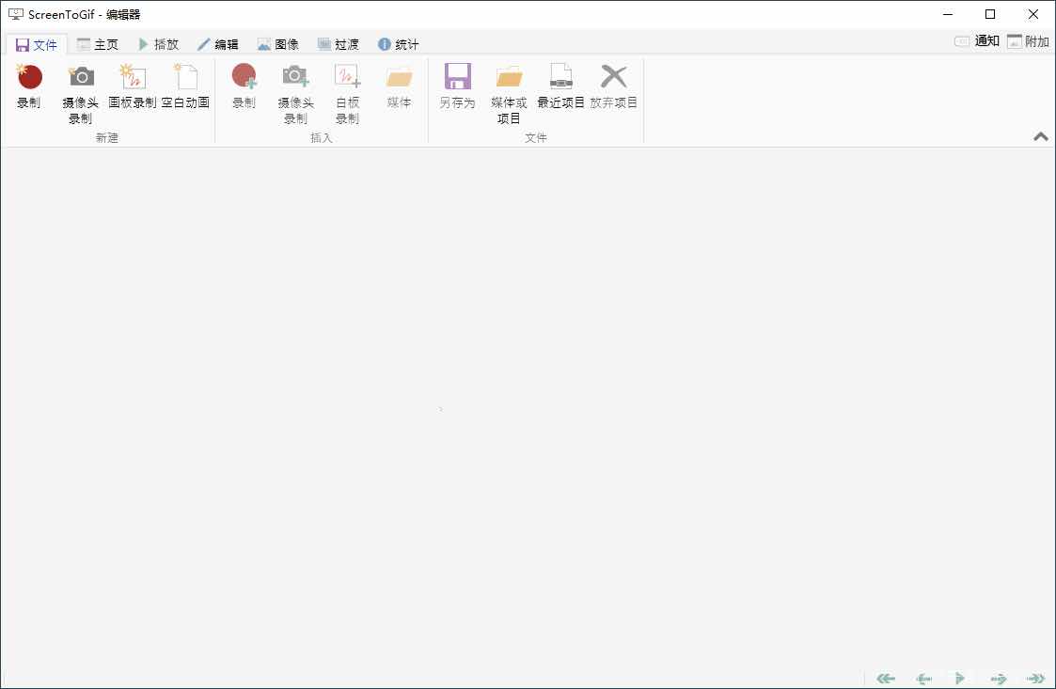Image resolution: width=1056 pixels, height=689 pixels.
Task: Open new board recording (画板录制)
Action: click(x=132, y=86)
